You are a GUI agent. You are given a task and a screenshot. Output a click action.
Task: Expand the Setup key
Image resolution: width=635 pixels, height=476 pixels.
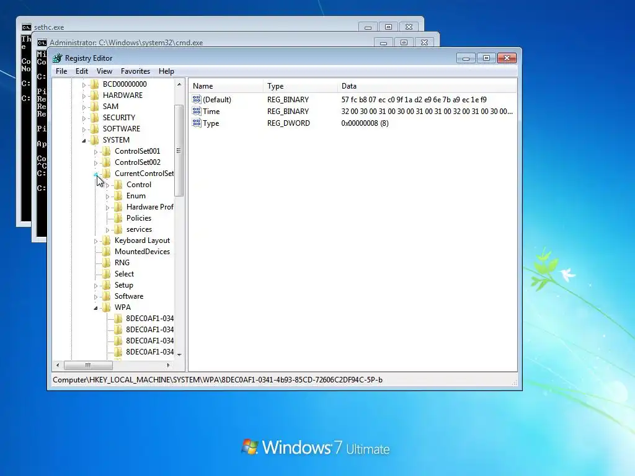95,286
